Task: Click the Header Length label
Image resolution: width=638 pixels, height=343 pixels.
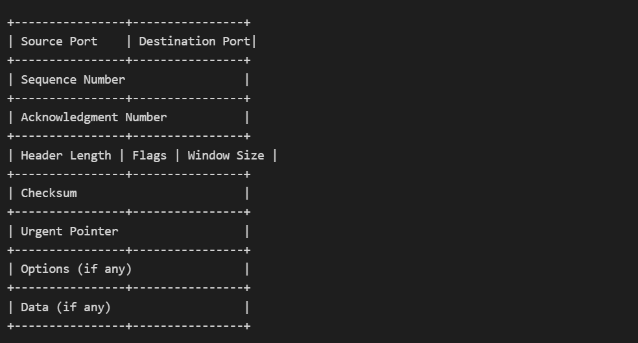Action: point(66,156)
